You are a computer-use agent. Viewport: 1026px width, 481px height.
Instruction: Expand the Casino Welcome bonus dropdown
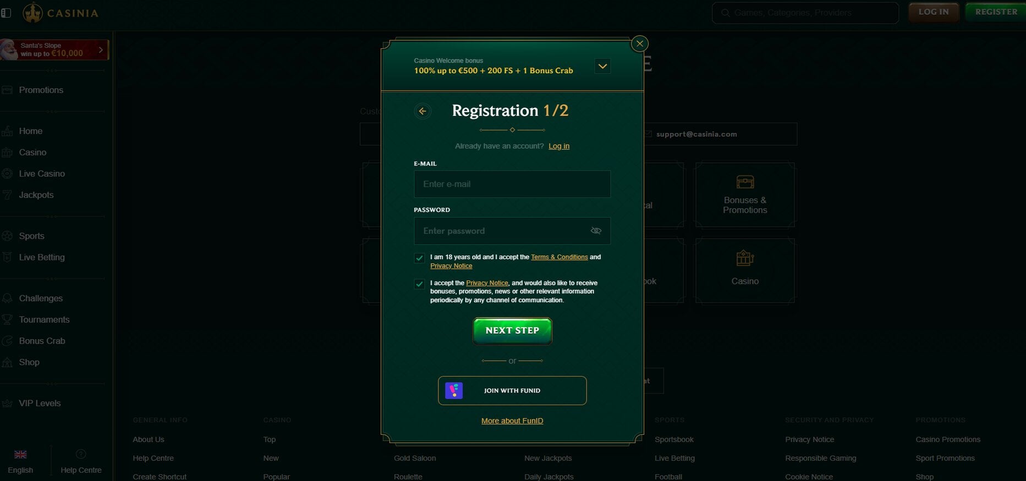pyautogui.click(x=602, y=66)
